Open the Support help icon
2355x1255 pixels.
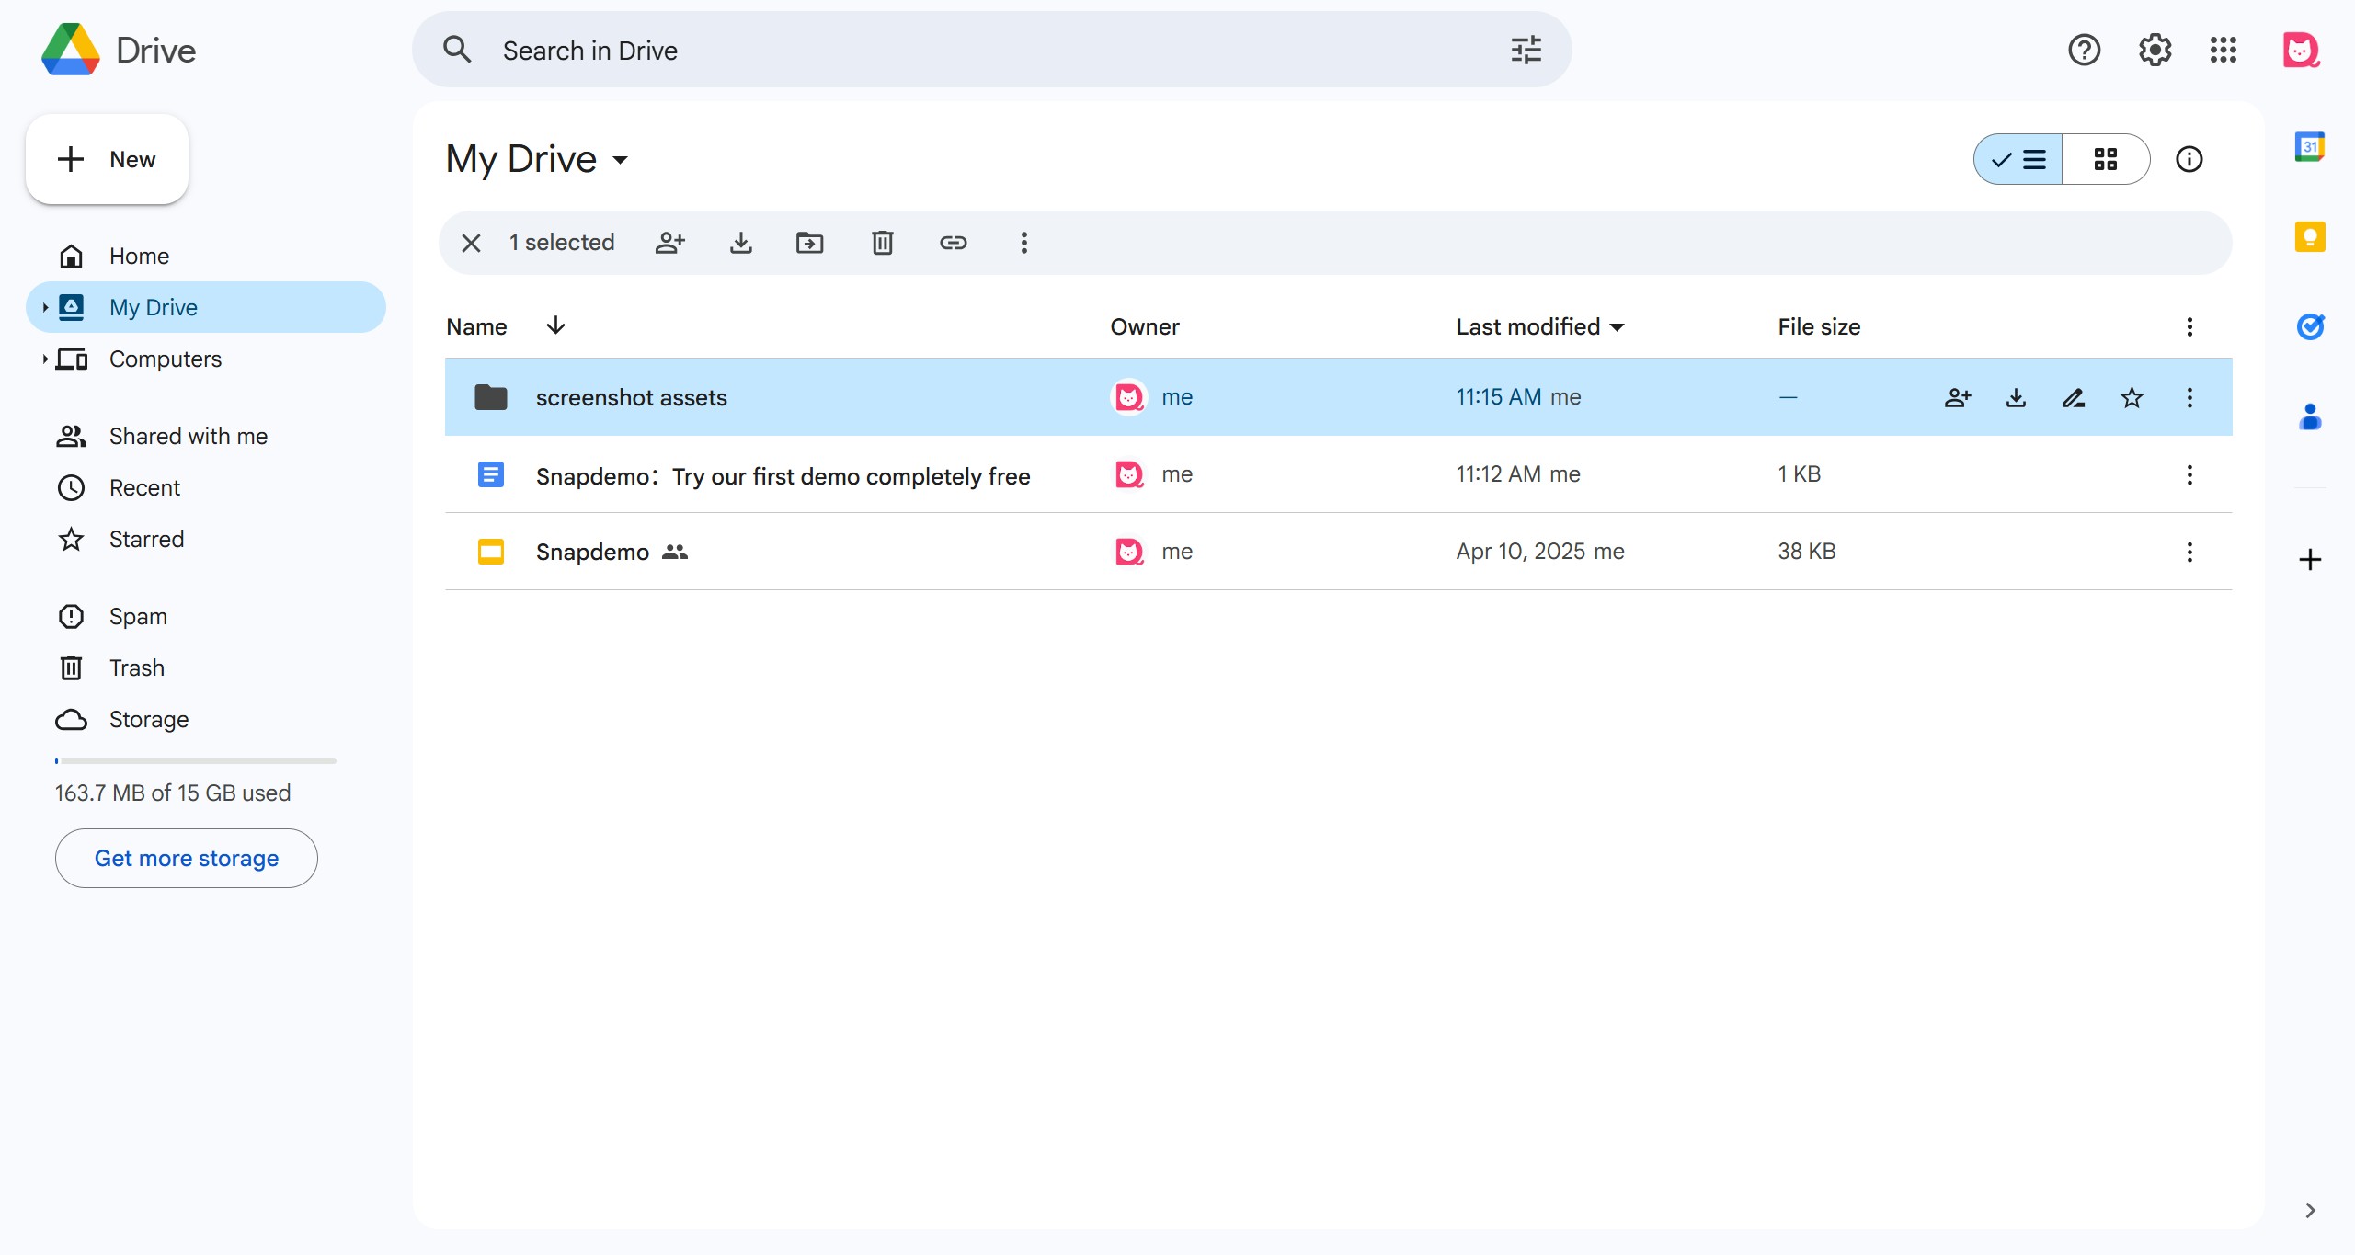[2084, 50]
